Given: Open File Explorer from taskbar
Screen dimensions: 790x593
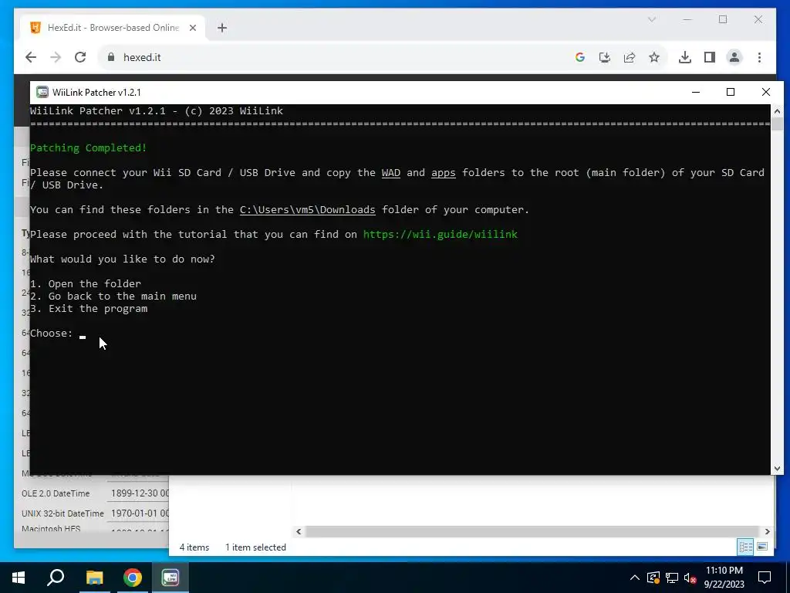Looking at the screenshot, I should tap(94, 578).
